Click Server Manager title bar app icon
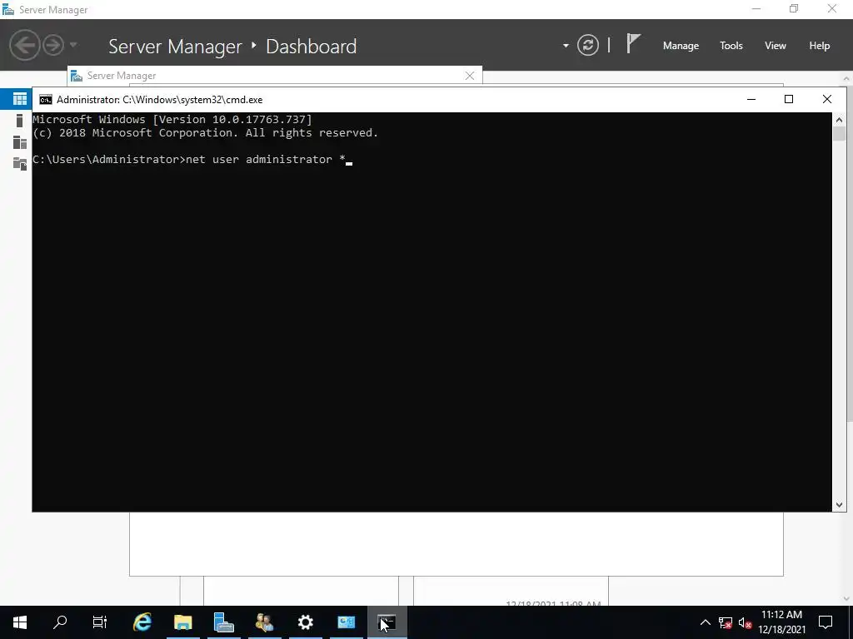The width and height of the screenshot is (853, 639). coord(8,9)
